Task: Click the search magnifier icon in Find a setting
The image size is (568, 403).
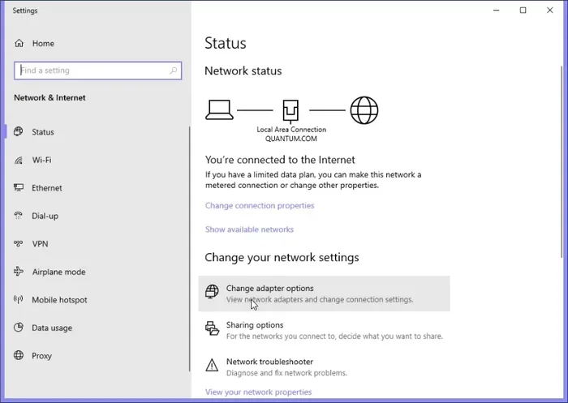Action: [174, 71]
